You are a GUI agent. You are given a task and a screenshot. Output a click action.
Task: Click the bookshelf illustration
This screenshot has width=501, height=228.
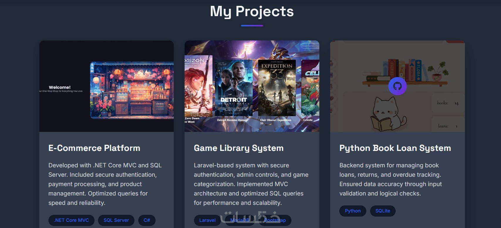405,72
